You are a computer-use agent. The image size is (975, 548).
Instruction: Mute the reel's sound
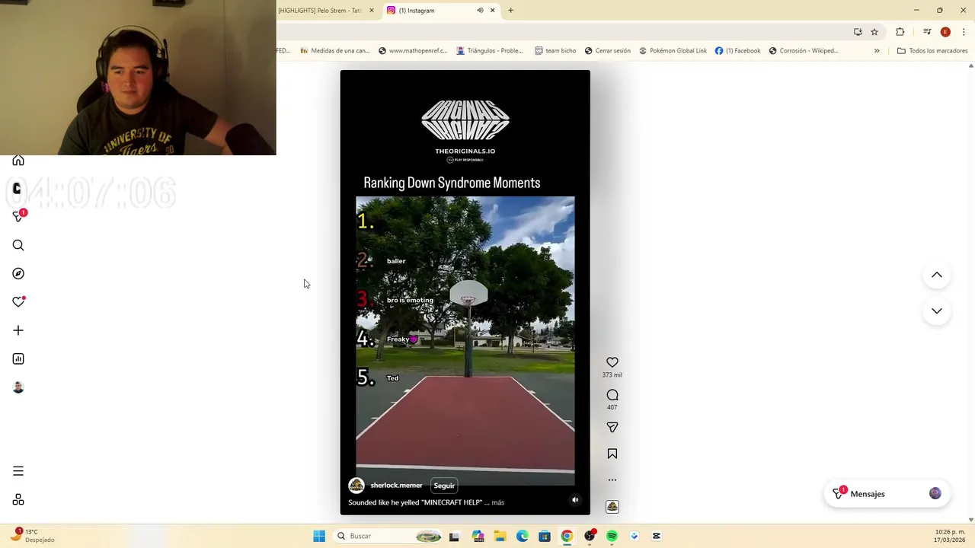575,500
